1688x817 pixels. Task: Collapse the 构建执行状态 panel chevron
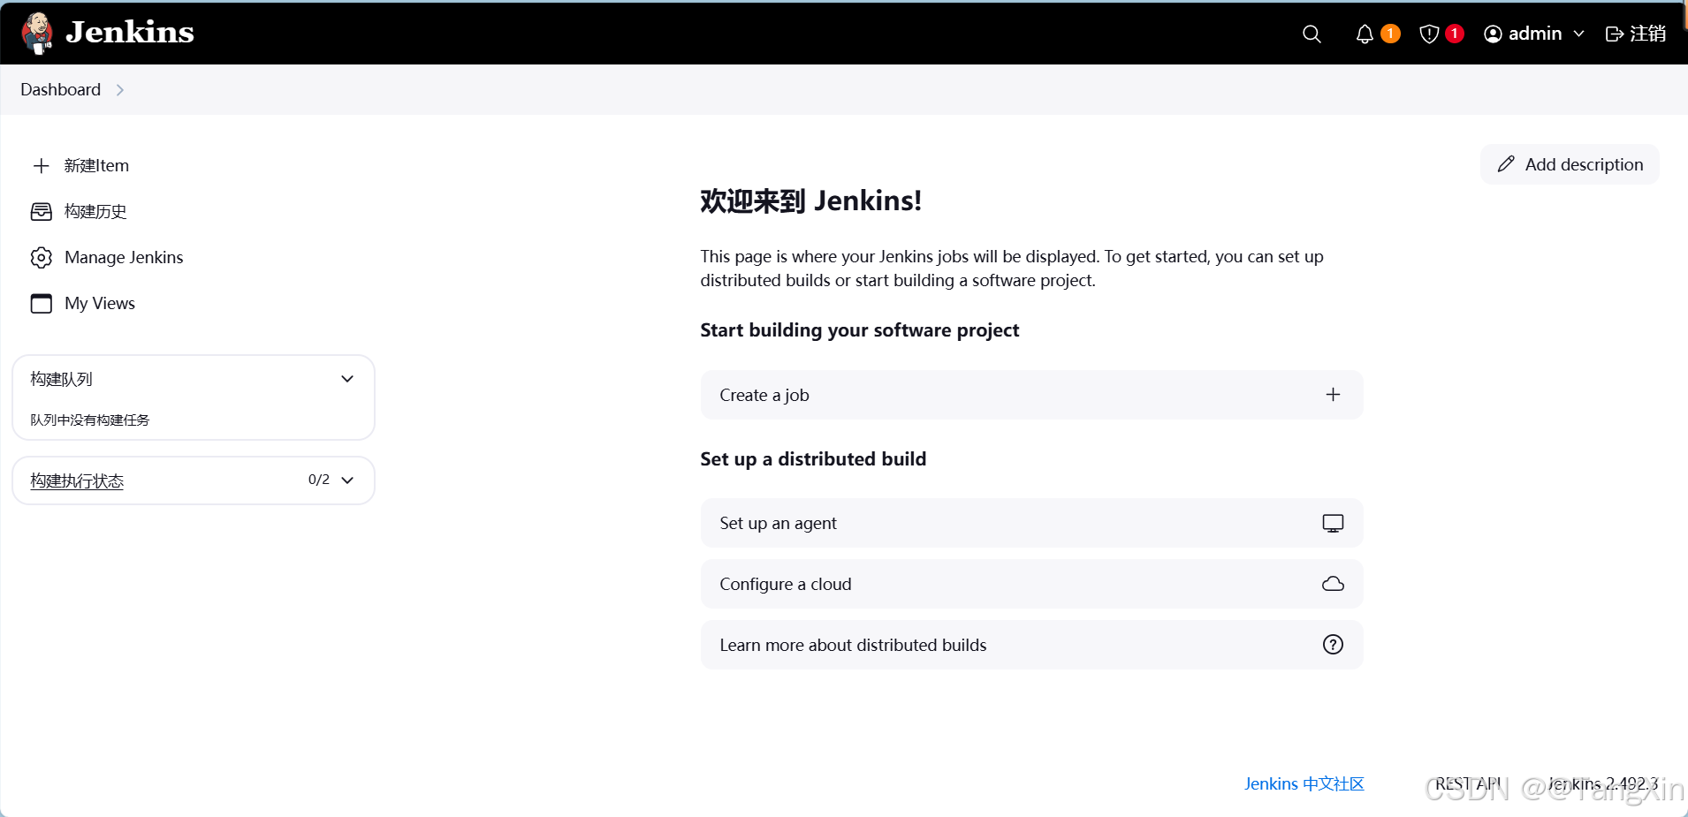coord(347,480)
